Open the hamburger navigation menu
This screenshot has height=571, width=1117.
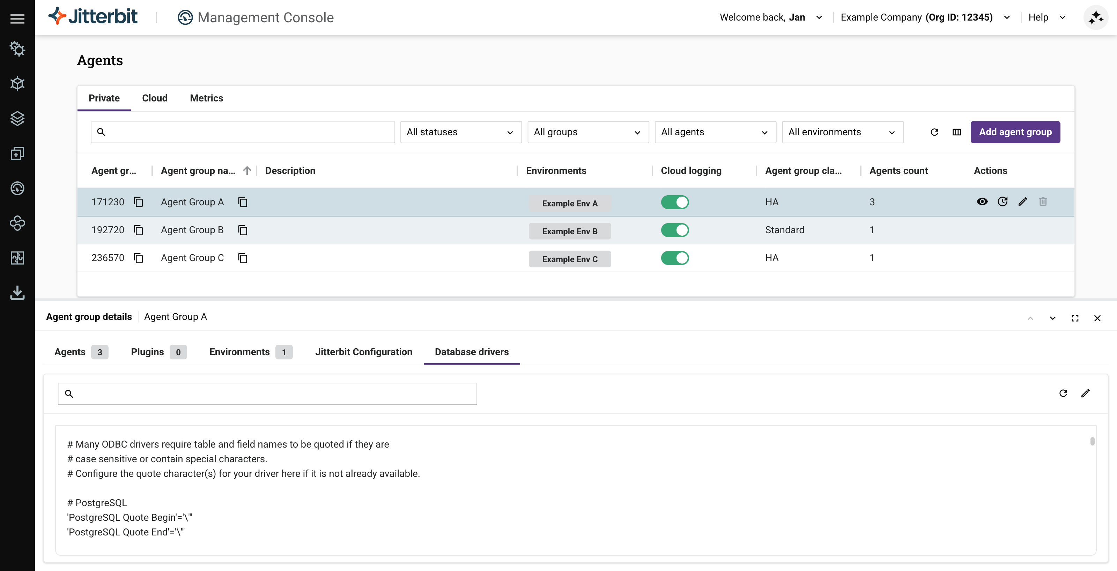pos(17,18)
